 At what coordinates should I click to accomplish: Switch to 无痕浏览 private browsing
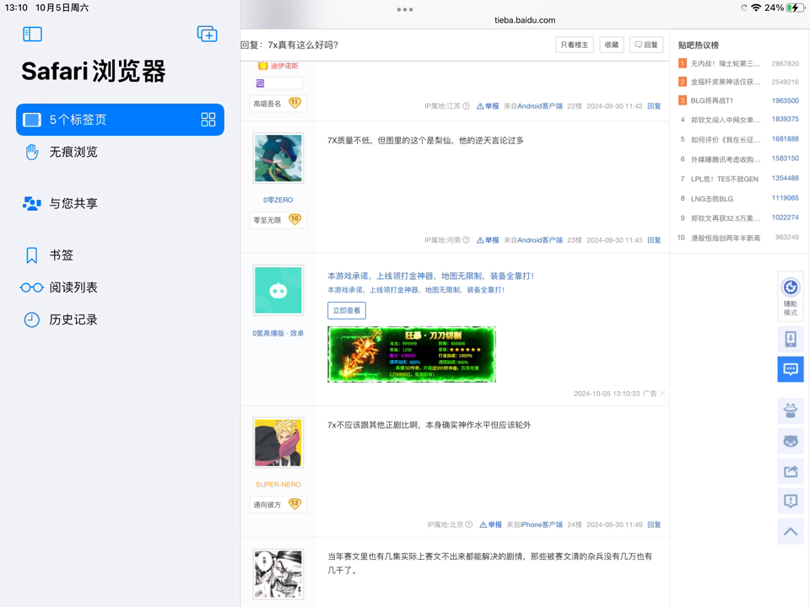pyautogui.click(x=120, y=152)
